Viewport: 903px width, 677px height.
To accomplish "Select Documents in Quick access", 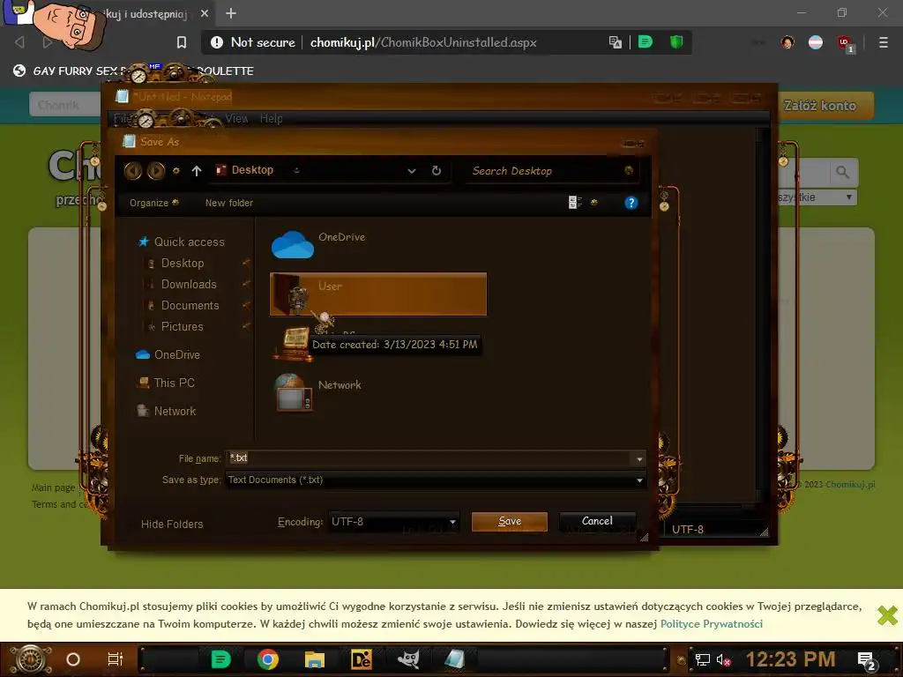I will pyautogui.click(x=190, y=306).
